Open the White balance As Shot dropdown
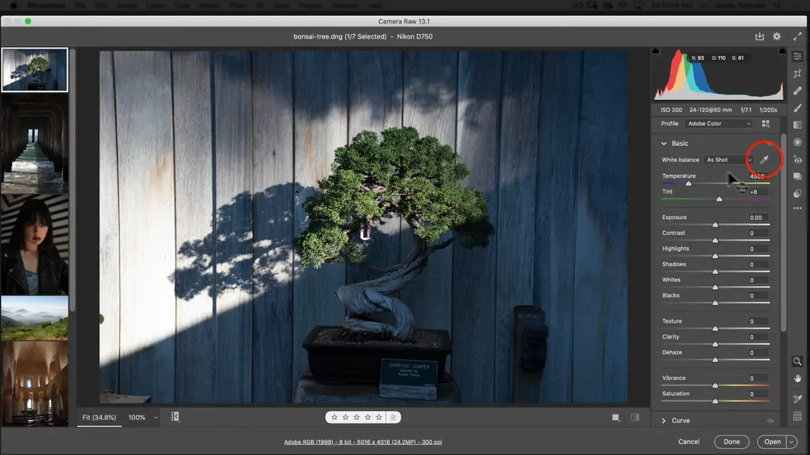The height and width of the screenshot is (455, 810). coord(729,160)
